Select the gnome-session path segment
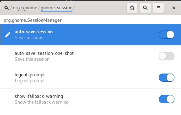This screenshot has height=115, width=181. point(56,8)
